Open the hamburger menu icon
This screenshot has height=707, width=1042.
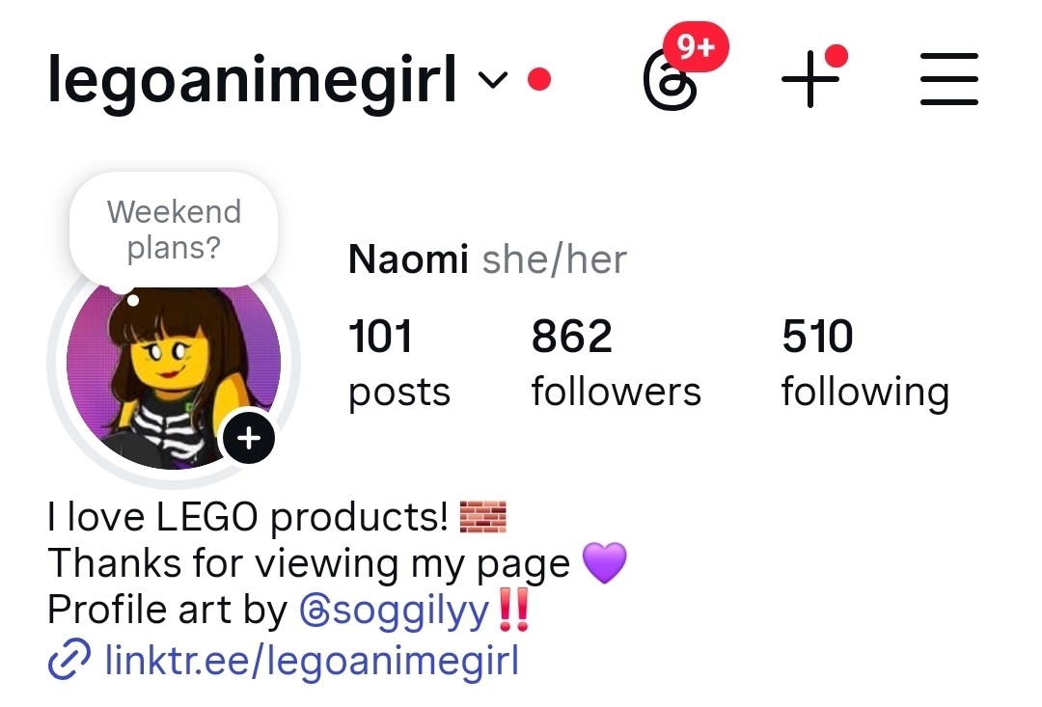949,79
